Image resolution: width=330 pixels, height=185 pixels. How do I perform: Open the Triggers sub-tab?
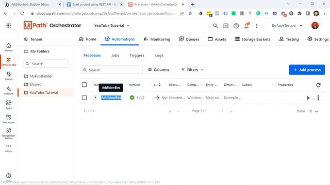[x=137, y=55]
